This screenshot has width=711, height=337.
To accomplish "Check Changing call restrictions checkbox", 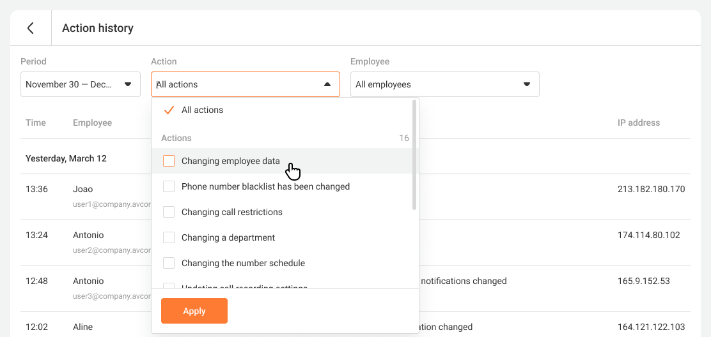I will coord(169,212).
